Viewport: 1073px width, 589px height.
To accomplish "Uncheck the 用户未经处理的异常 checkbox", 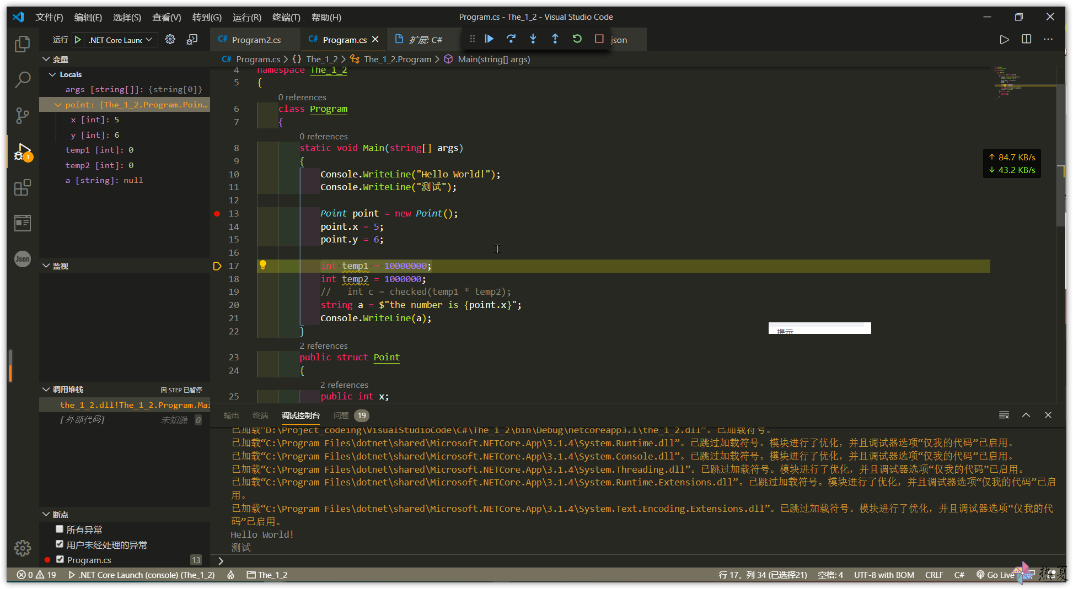I will [60, 544].
